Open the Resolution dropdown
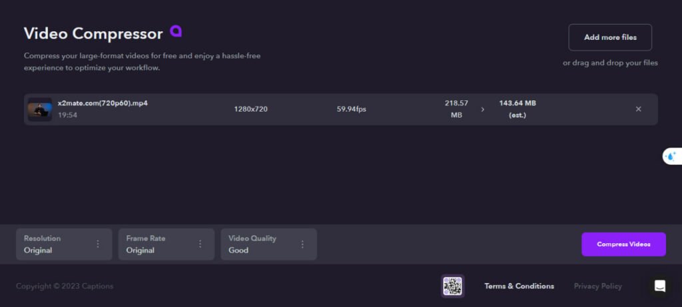 55,244
